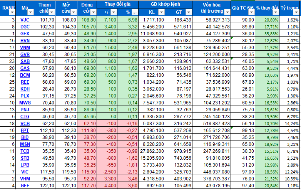The width and height of the screenshot is (301, 190).
Task: Open the MSN ticker link
Action: (x=25, y=144)
